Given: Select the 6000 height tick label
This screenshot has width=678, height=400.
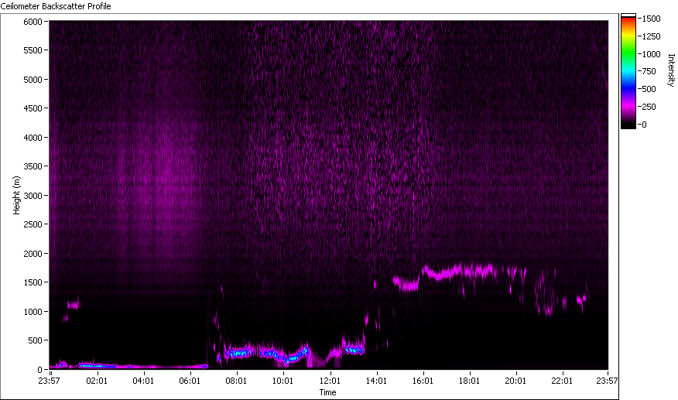Looking at the screenshot, I should 33,22.
